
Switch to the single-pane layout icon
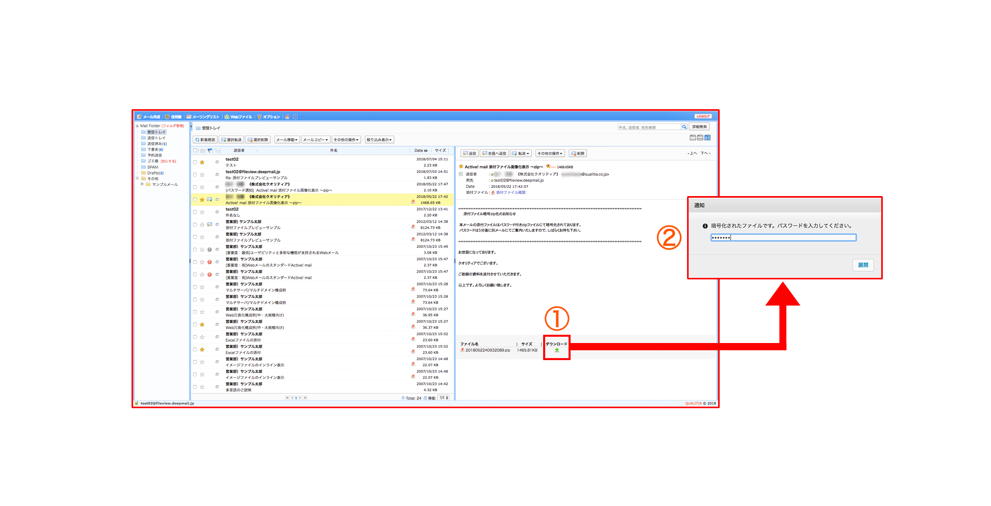(693, 138)
